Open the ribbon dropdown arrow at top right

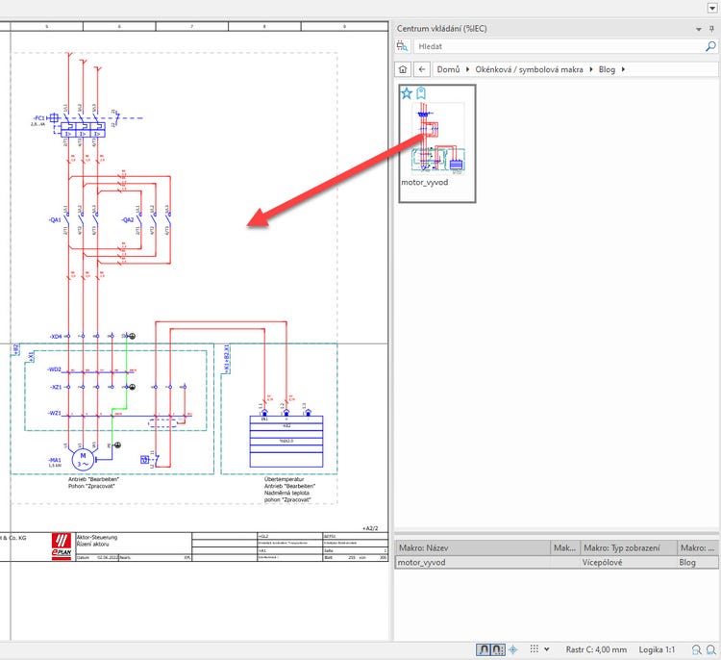pyautogui.click(x=711, y=8)
